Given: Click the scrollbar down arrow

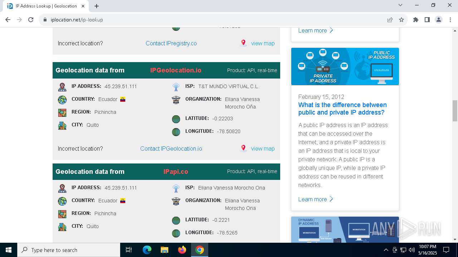Looking at the screenshot, I should coord(455,240).
